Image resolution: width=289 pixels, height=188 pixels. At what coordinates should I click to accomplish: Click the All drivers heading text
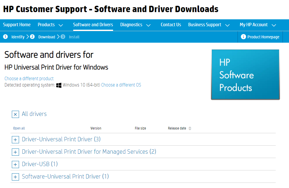(x=34, y=114)
